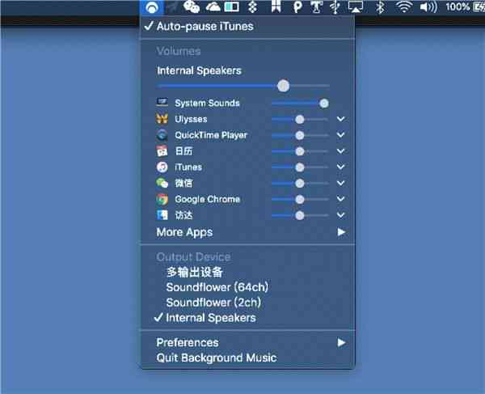The image size is (485, 394).
Task: Open the Preferences submenu
Action: [x=247, y=342]
